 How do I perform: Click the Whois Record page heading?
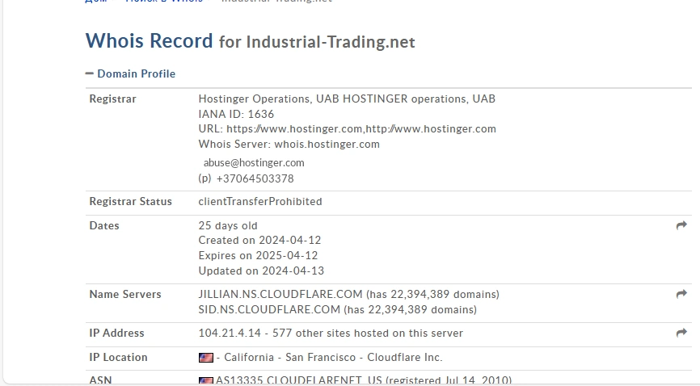(250, 41)
